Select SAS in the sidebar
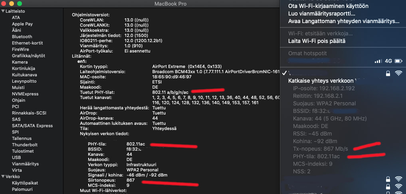Viewport: 406px width, 194px height. [x=16, y=119]
